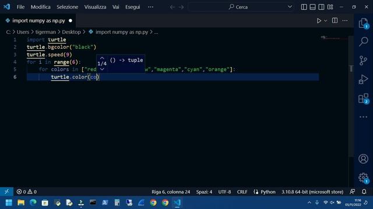
Task: Change encoding via UTF-8 status item
Action: pos(224,192)
